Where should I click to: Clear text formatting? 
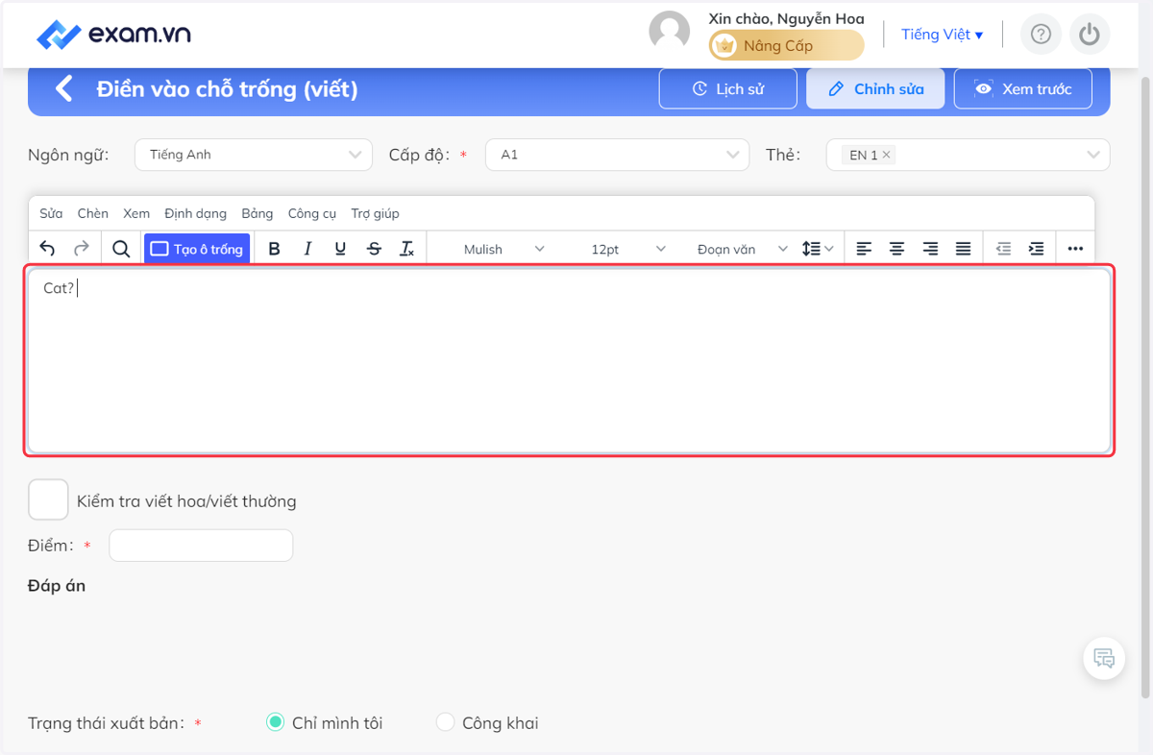tap(407, 249)
